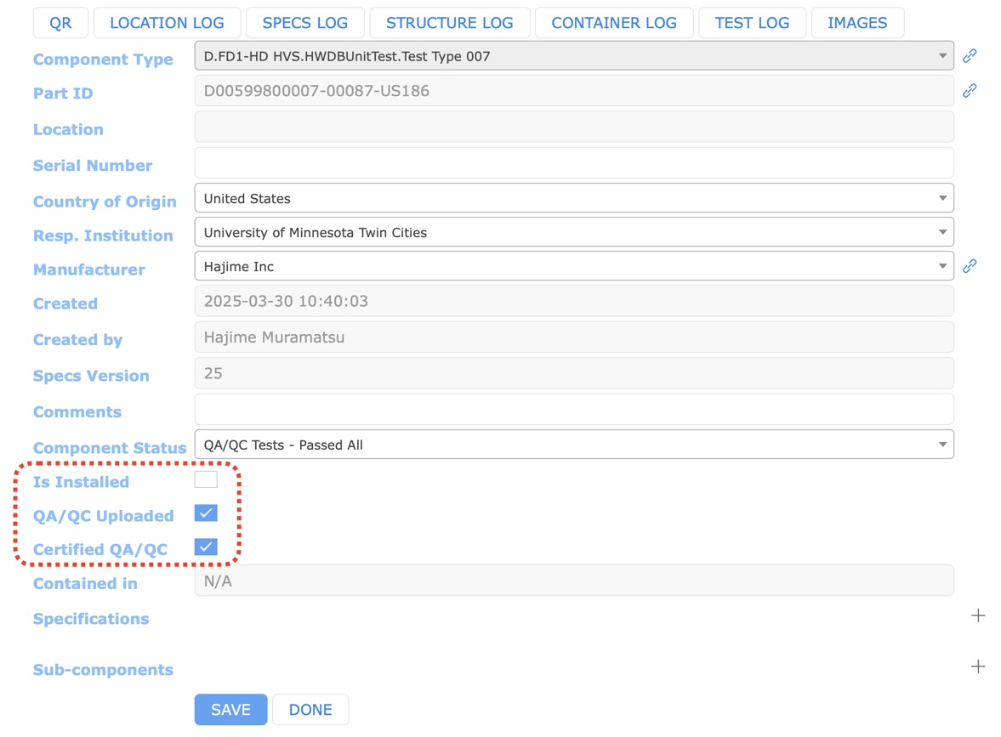Screen dimensions: 1001x737
Task: Open the TEST LOG tab
Action: [752, 23]
